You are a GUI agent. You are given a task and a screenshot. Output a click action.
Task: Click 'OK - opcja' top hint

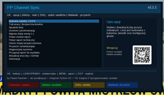[x=13, y=15]
